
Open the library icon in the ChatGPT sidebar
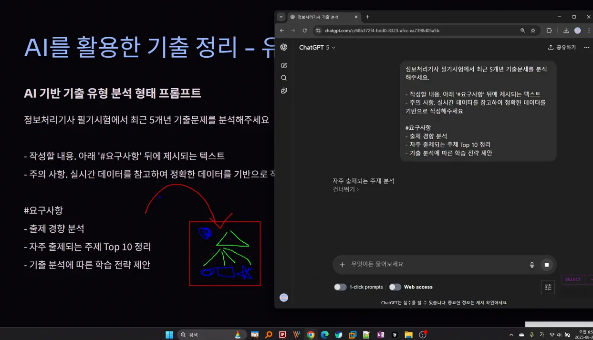284,91
